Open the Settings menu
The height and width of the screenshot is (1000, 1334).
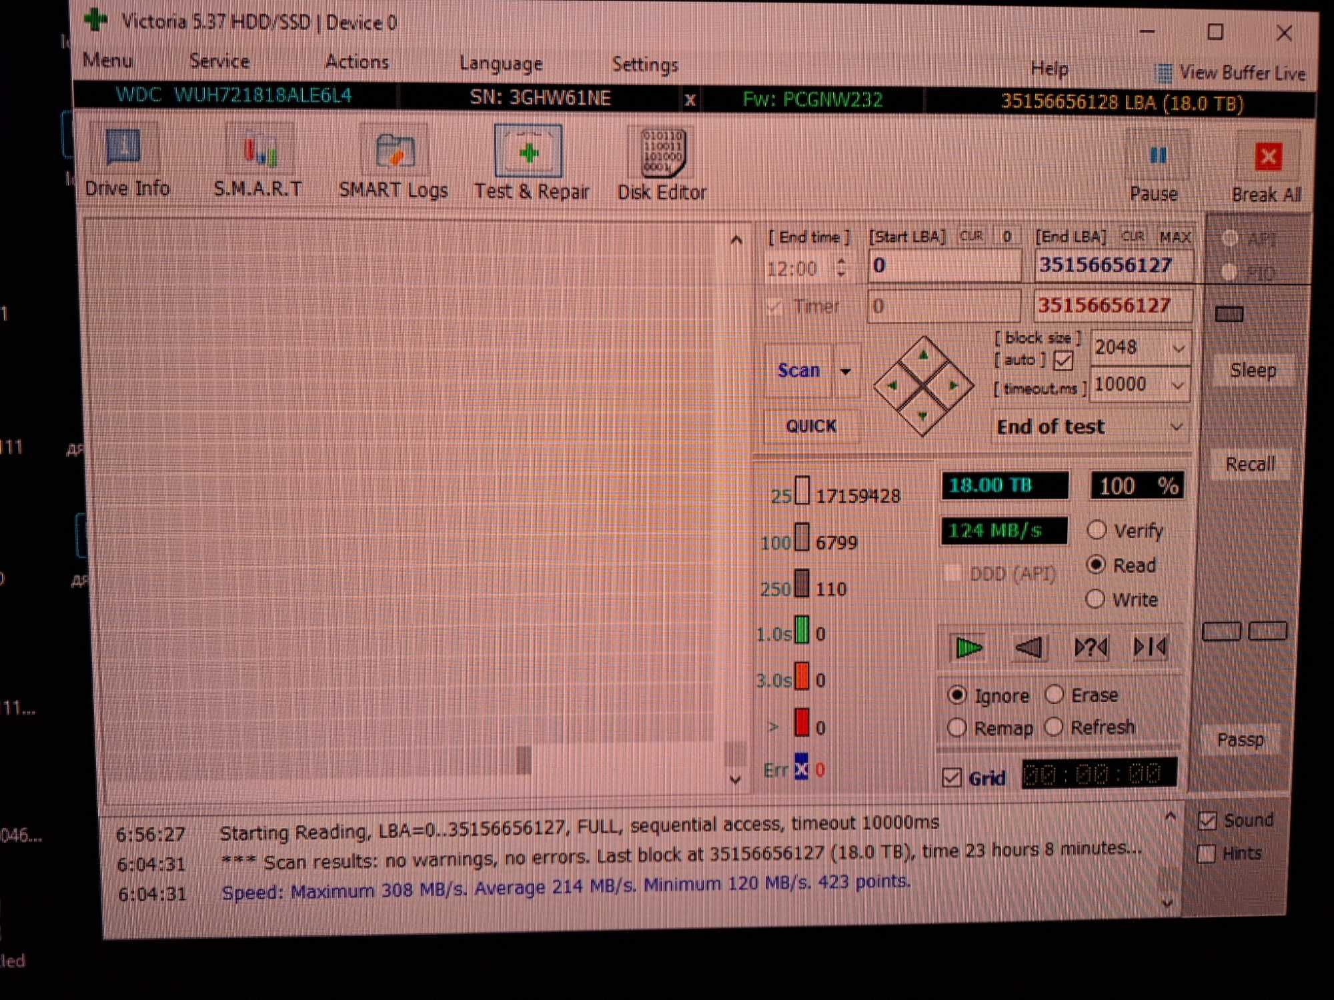[645, 65]
